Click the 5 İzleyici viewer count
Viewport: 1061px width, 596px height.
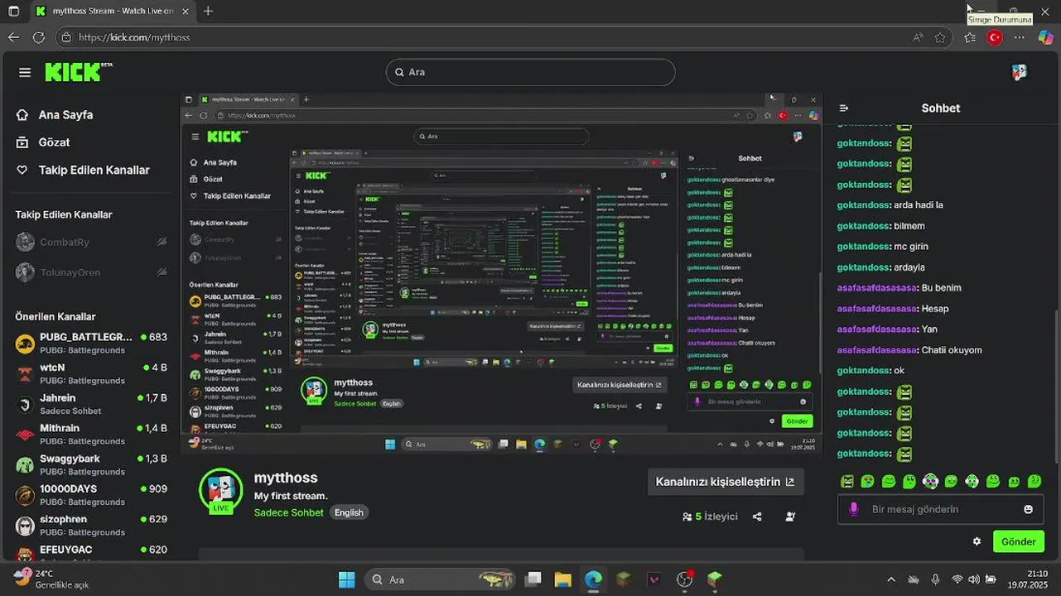[x=710, y=517]
